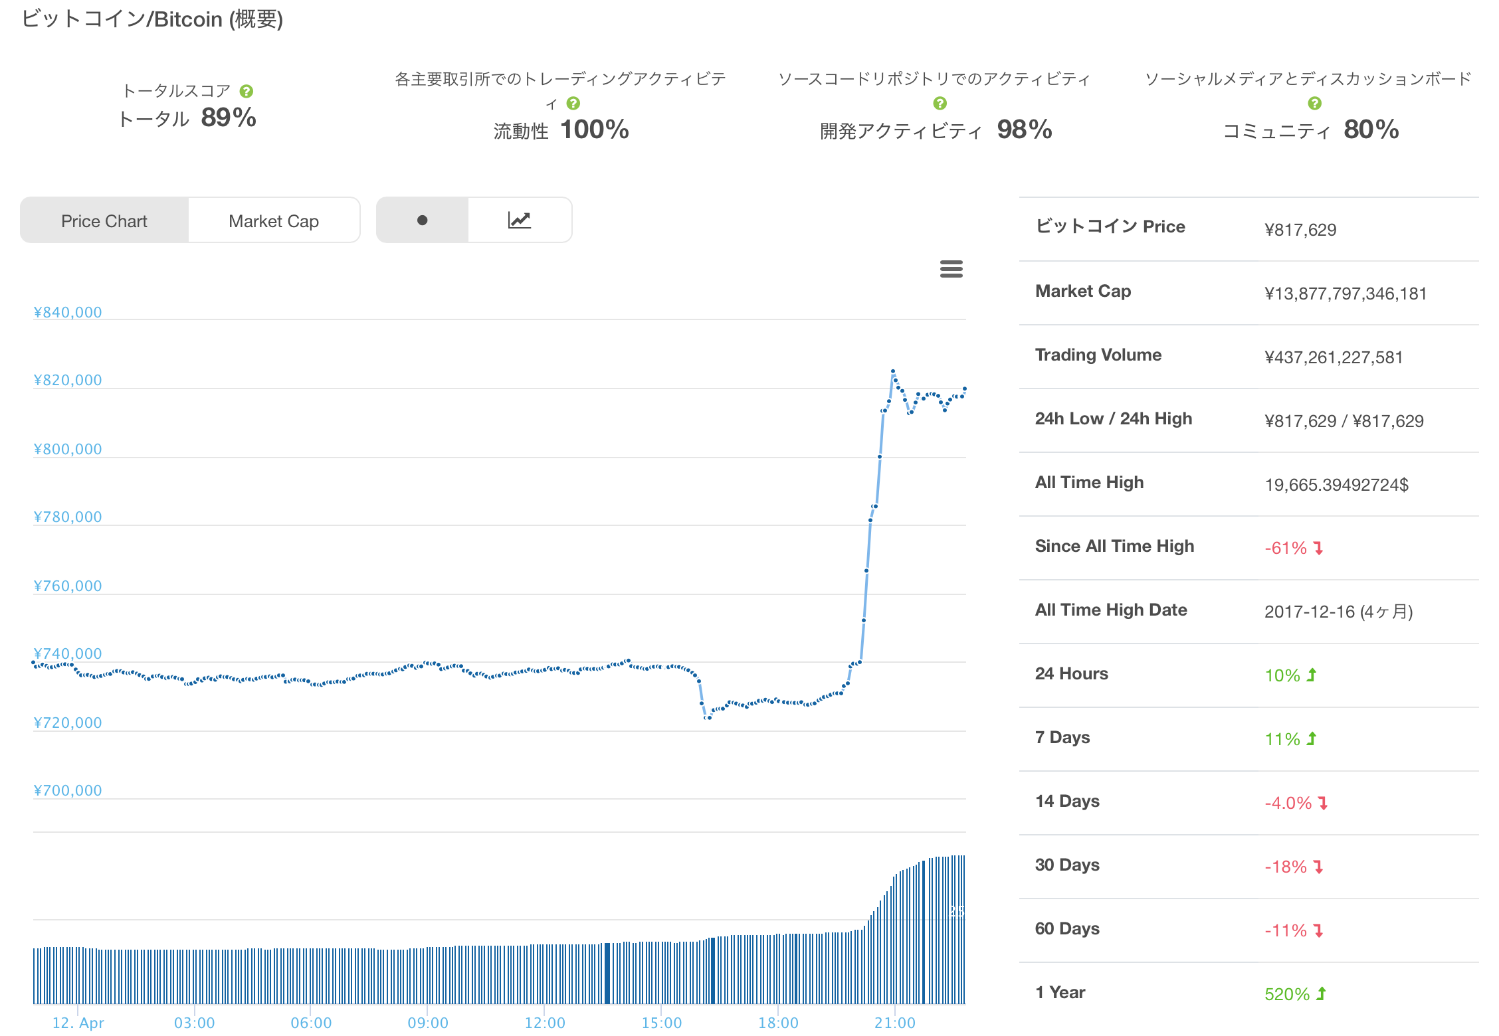Screen dimensions: 1499x1036
Task: Click green up arrow beside 11% 7 Days
Action: click(1312, 738)
